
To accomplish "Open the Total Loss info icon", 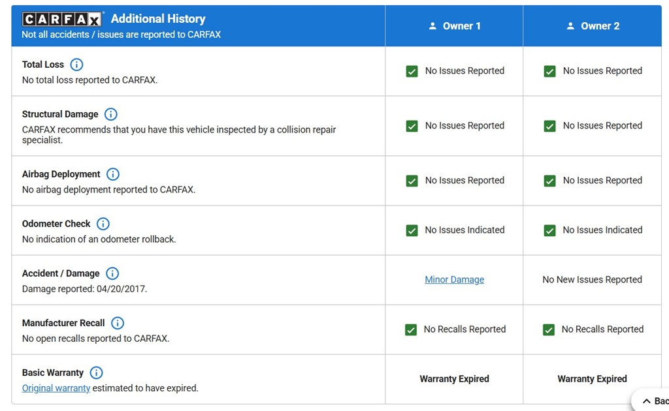I will (76, 65).
